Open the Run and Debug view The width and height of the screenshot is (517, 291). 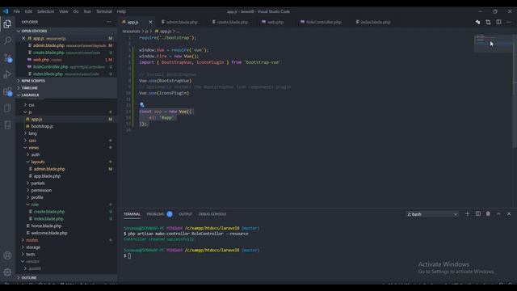(7, 74)
